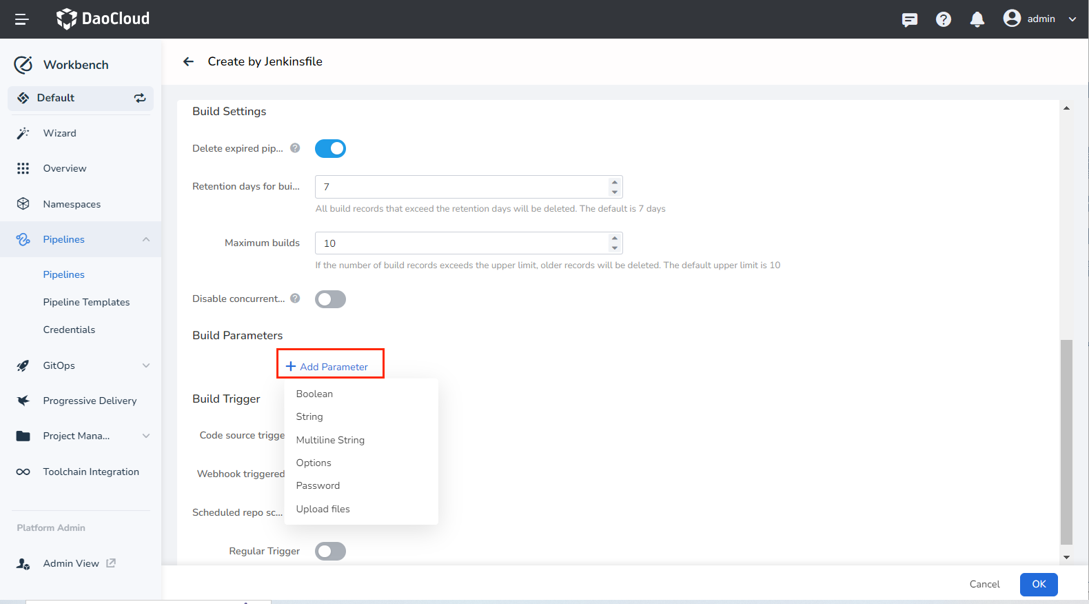The image size is (1089, 604).
Task: Click the Add Parameter button
Action: [327, 367]
